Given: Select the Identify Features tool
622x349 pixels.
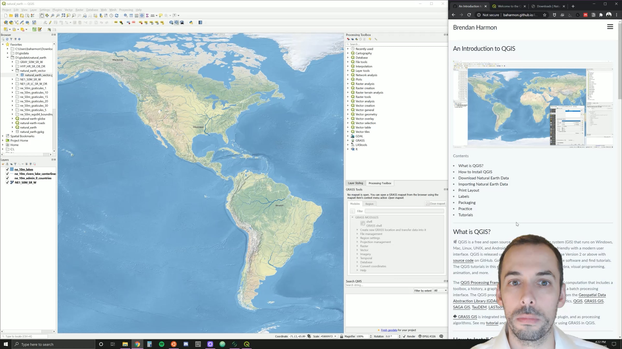Looking at the screenshot, I should 126,16.
